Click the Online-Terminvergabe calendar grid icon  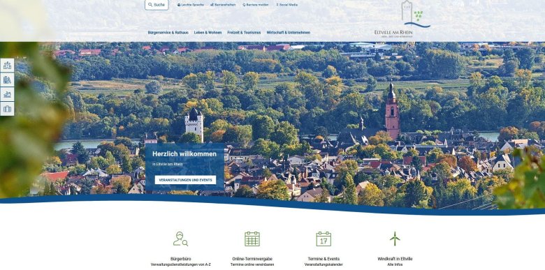(252, 239)
